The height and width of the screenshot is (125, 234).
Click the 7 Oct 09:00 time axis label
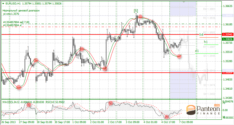tap(186, 122)
